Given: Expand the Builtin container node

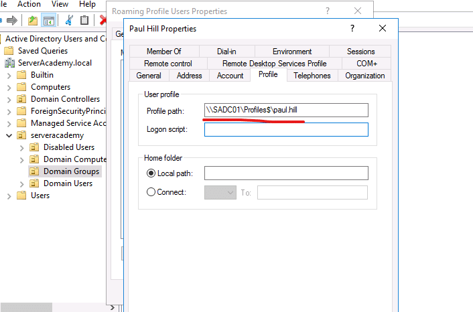Looking at the screenshot, I should (8, 75).
